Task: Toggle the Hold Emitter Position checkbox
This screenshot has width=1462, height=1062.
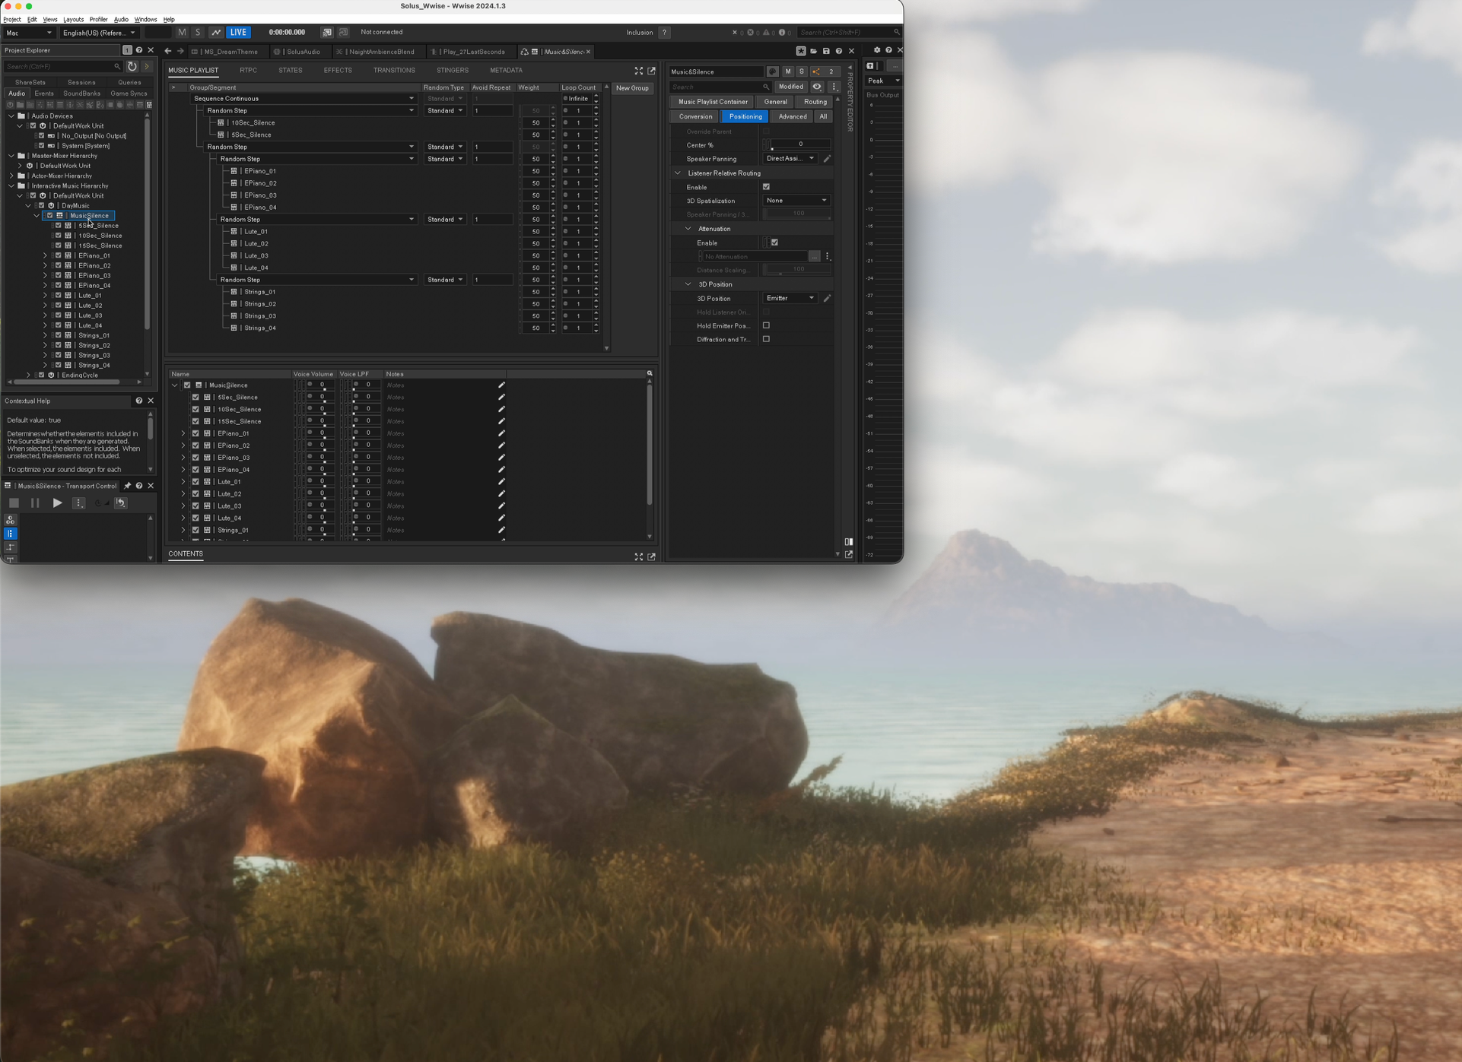Action: pos(766,325)
